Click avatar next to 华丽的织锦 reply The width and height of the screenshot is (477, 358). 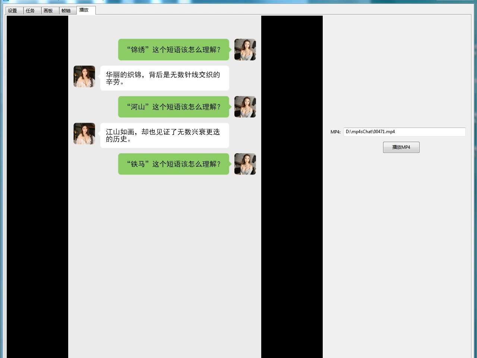click(84, 76)
